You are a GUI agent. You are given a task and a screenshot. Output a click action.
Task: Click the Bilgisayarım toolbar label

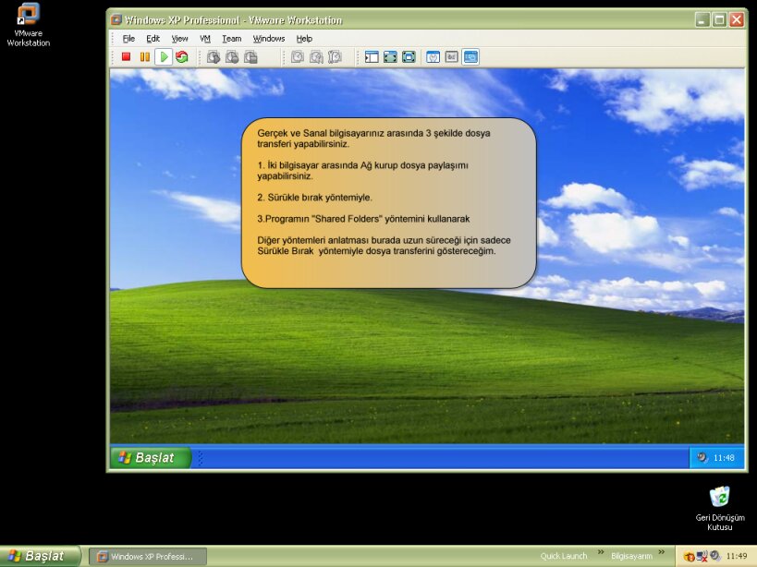(x=631, y=557)
